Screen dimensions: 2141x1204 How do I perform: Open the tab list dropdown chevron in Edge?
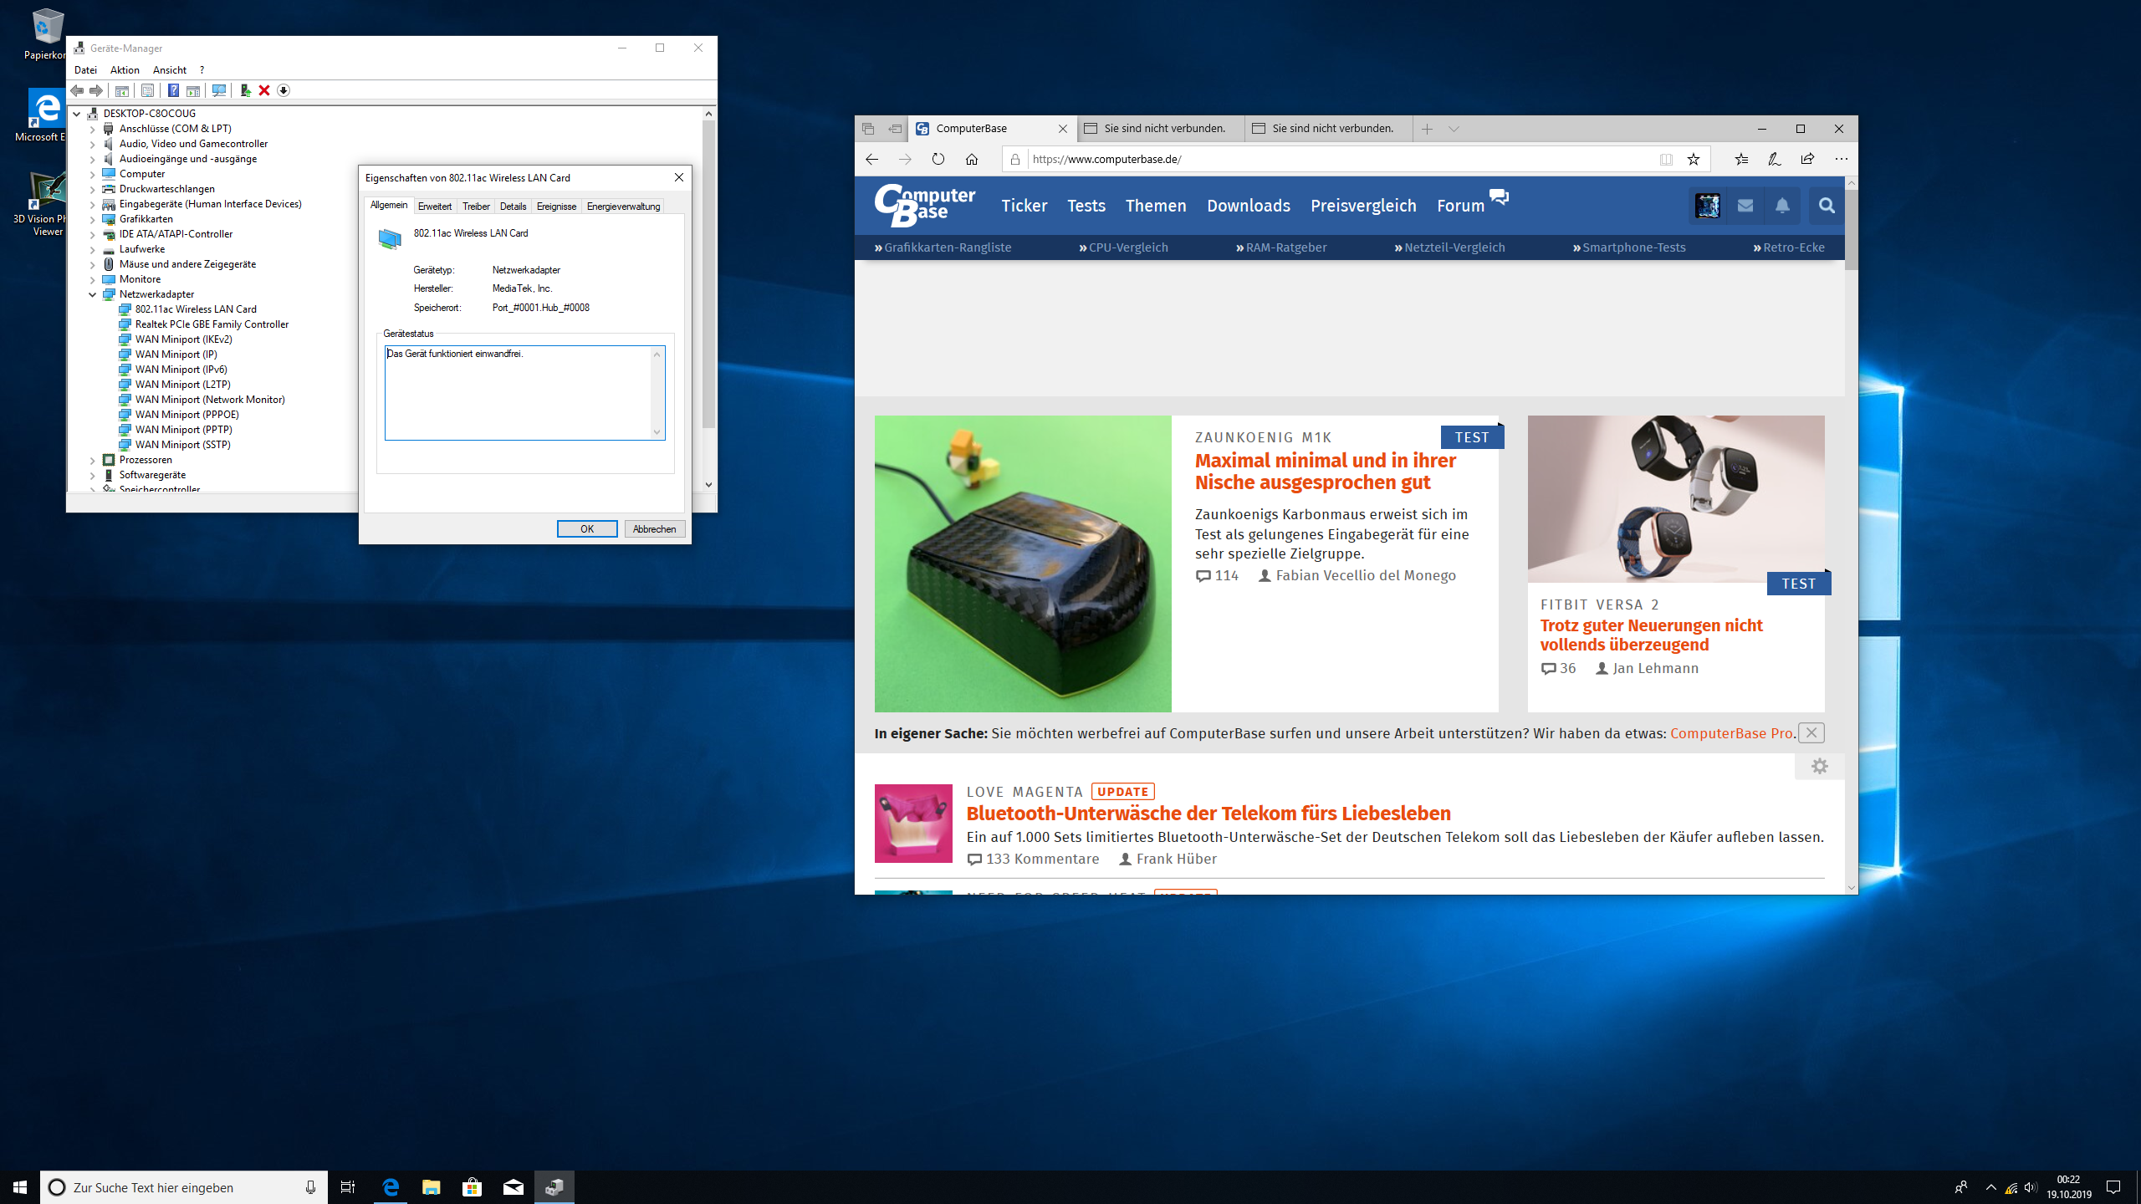pos(1454,129)
